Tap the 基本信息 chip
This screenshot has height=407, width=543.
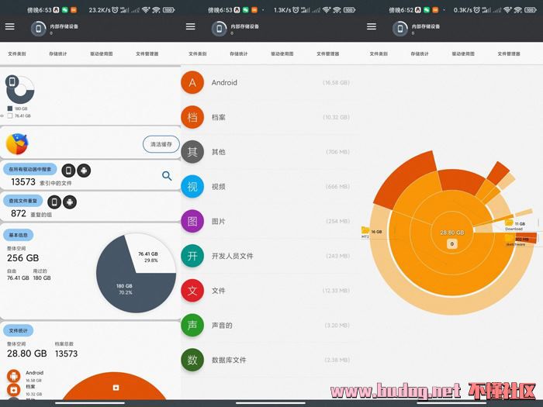[x=19, y=235]
